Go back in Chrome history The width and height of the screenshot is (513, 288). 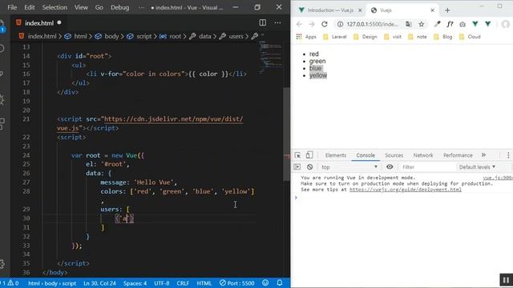click(299, 24)
